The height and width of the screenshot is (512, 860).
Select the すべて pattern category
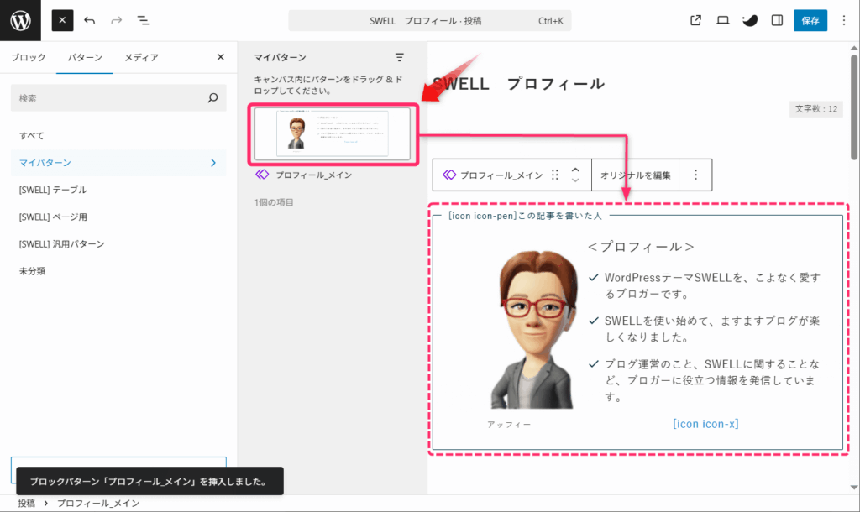pyautogui.click(x=118, y=135)
